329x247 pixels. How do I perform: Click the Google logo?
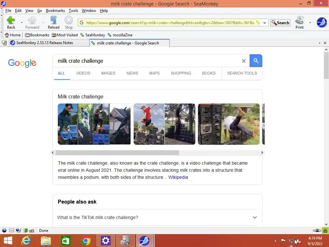[x=22, y=63]
